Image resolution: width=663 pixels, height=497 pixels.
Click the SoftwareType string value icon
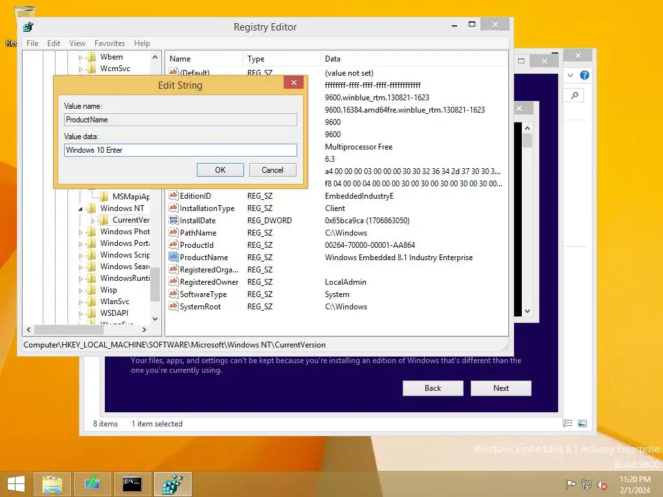[174, 294]
